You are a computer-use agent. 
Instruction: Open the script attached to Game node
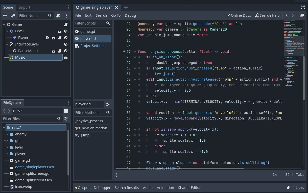66,25
